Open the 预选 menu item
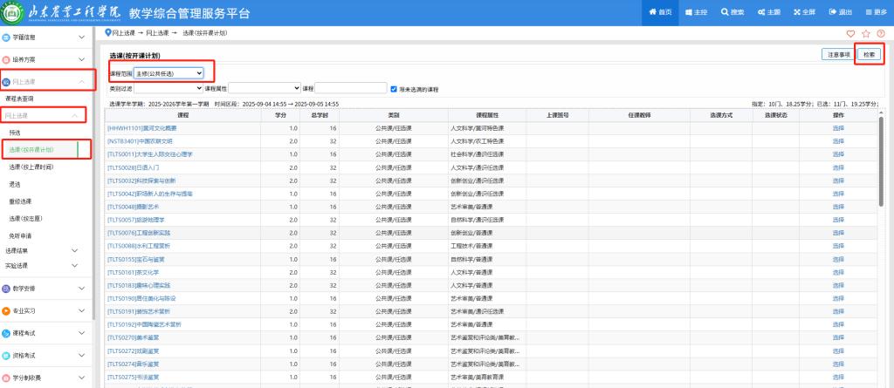Image resolution: width=894 pixels, height=388 pixels. (x=14, y=133)
